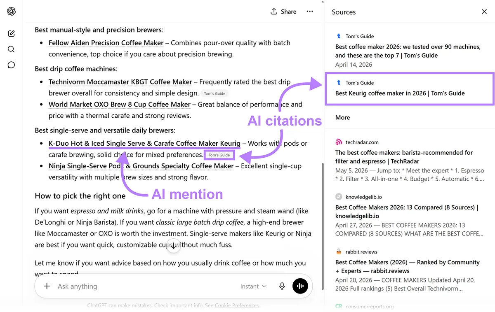Click the chat vertical scrollbar
495x312 pixels.
tap(323, 226)
